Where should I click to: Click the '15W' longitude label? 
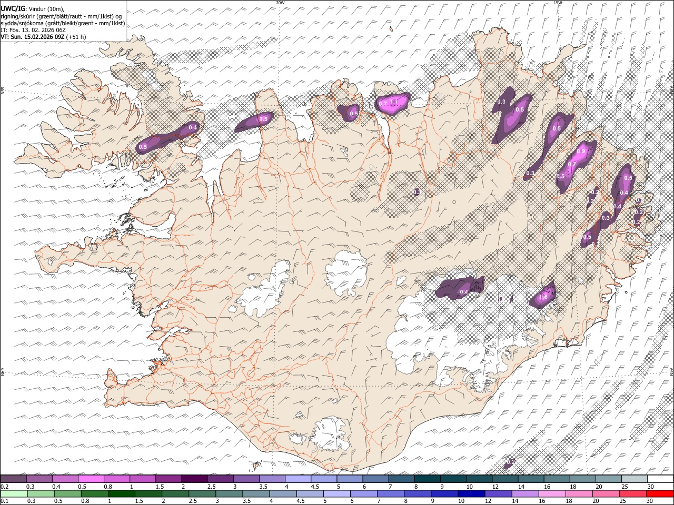558,3
